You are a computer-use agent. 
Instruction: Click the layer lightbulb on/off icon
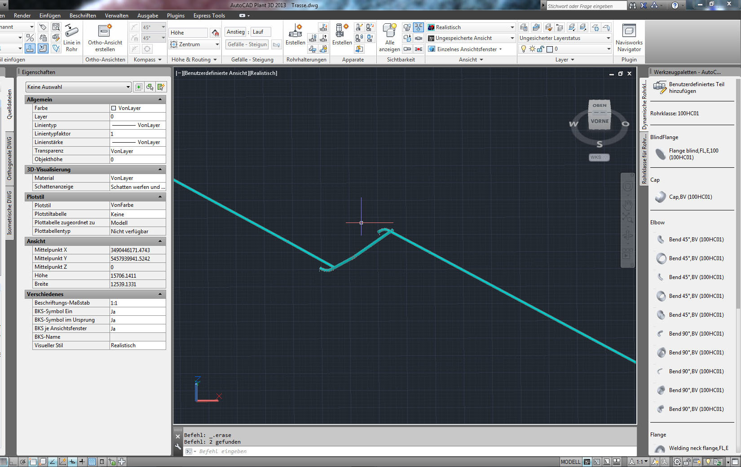pyautogui.click(x=523, y=49)
